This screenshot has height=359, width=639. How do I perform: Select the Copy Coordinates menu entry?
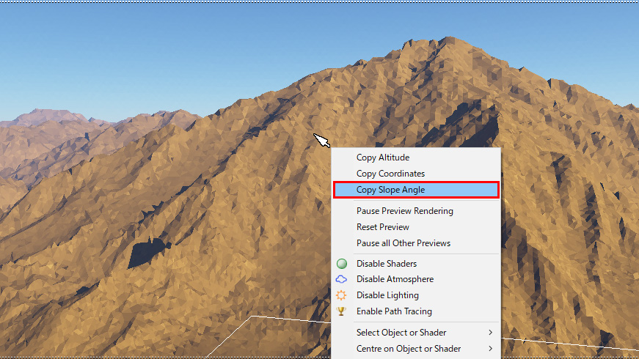pos(390,174)
